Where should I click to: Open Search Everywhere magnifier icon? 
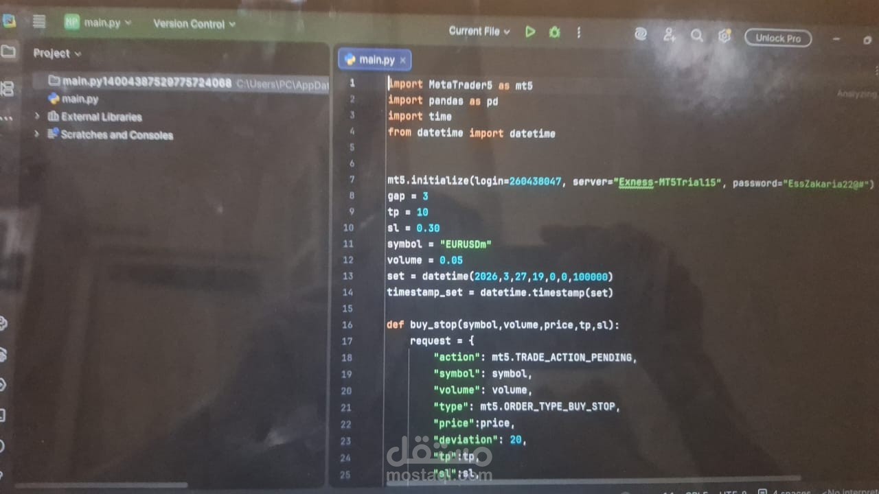[696, 36]
